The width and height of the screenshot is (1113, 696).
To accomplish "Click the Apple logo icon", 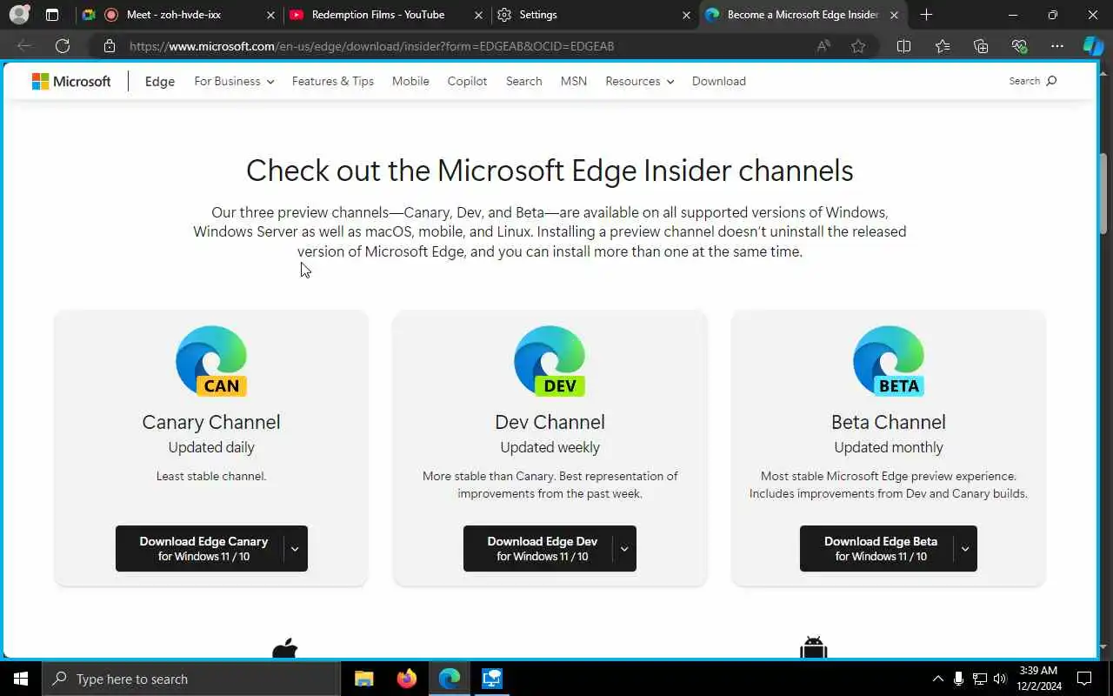I will point(285,649).
